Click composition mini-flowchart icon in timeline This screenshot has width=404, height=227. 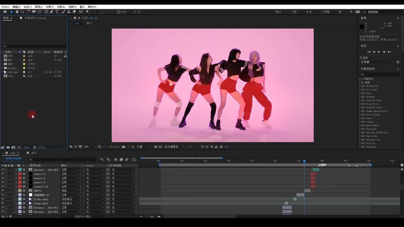[x=102, y=160]
